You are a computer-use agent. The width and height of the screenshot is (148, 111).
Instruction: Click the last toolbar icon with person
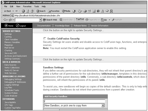[x=111, y=11]
